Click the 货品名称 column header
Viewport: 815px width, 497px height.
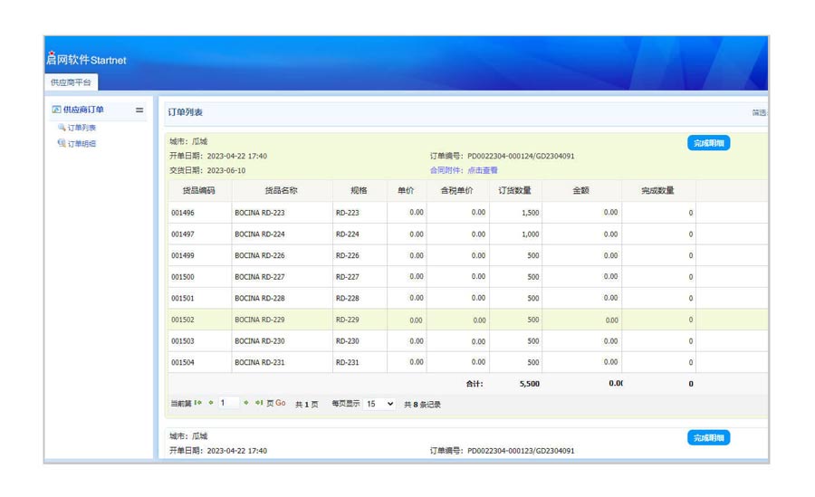(281, 191)
